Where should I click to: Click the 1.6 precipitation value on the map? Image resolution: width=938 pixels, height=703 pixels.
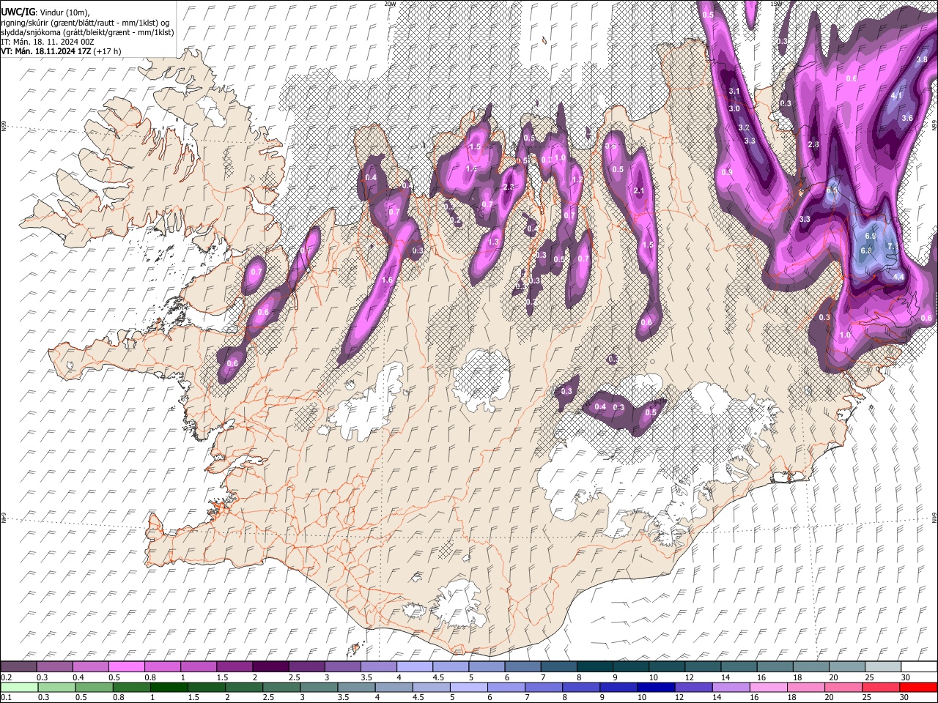(x=388, y=280)
